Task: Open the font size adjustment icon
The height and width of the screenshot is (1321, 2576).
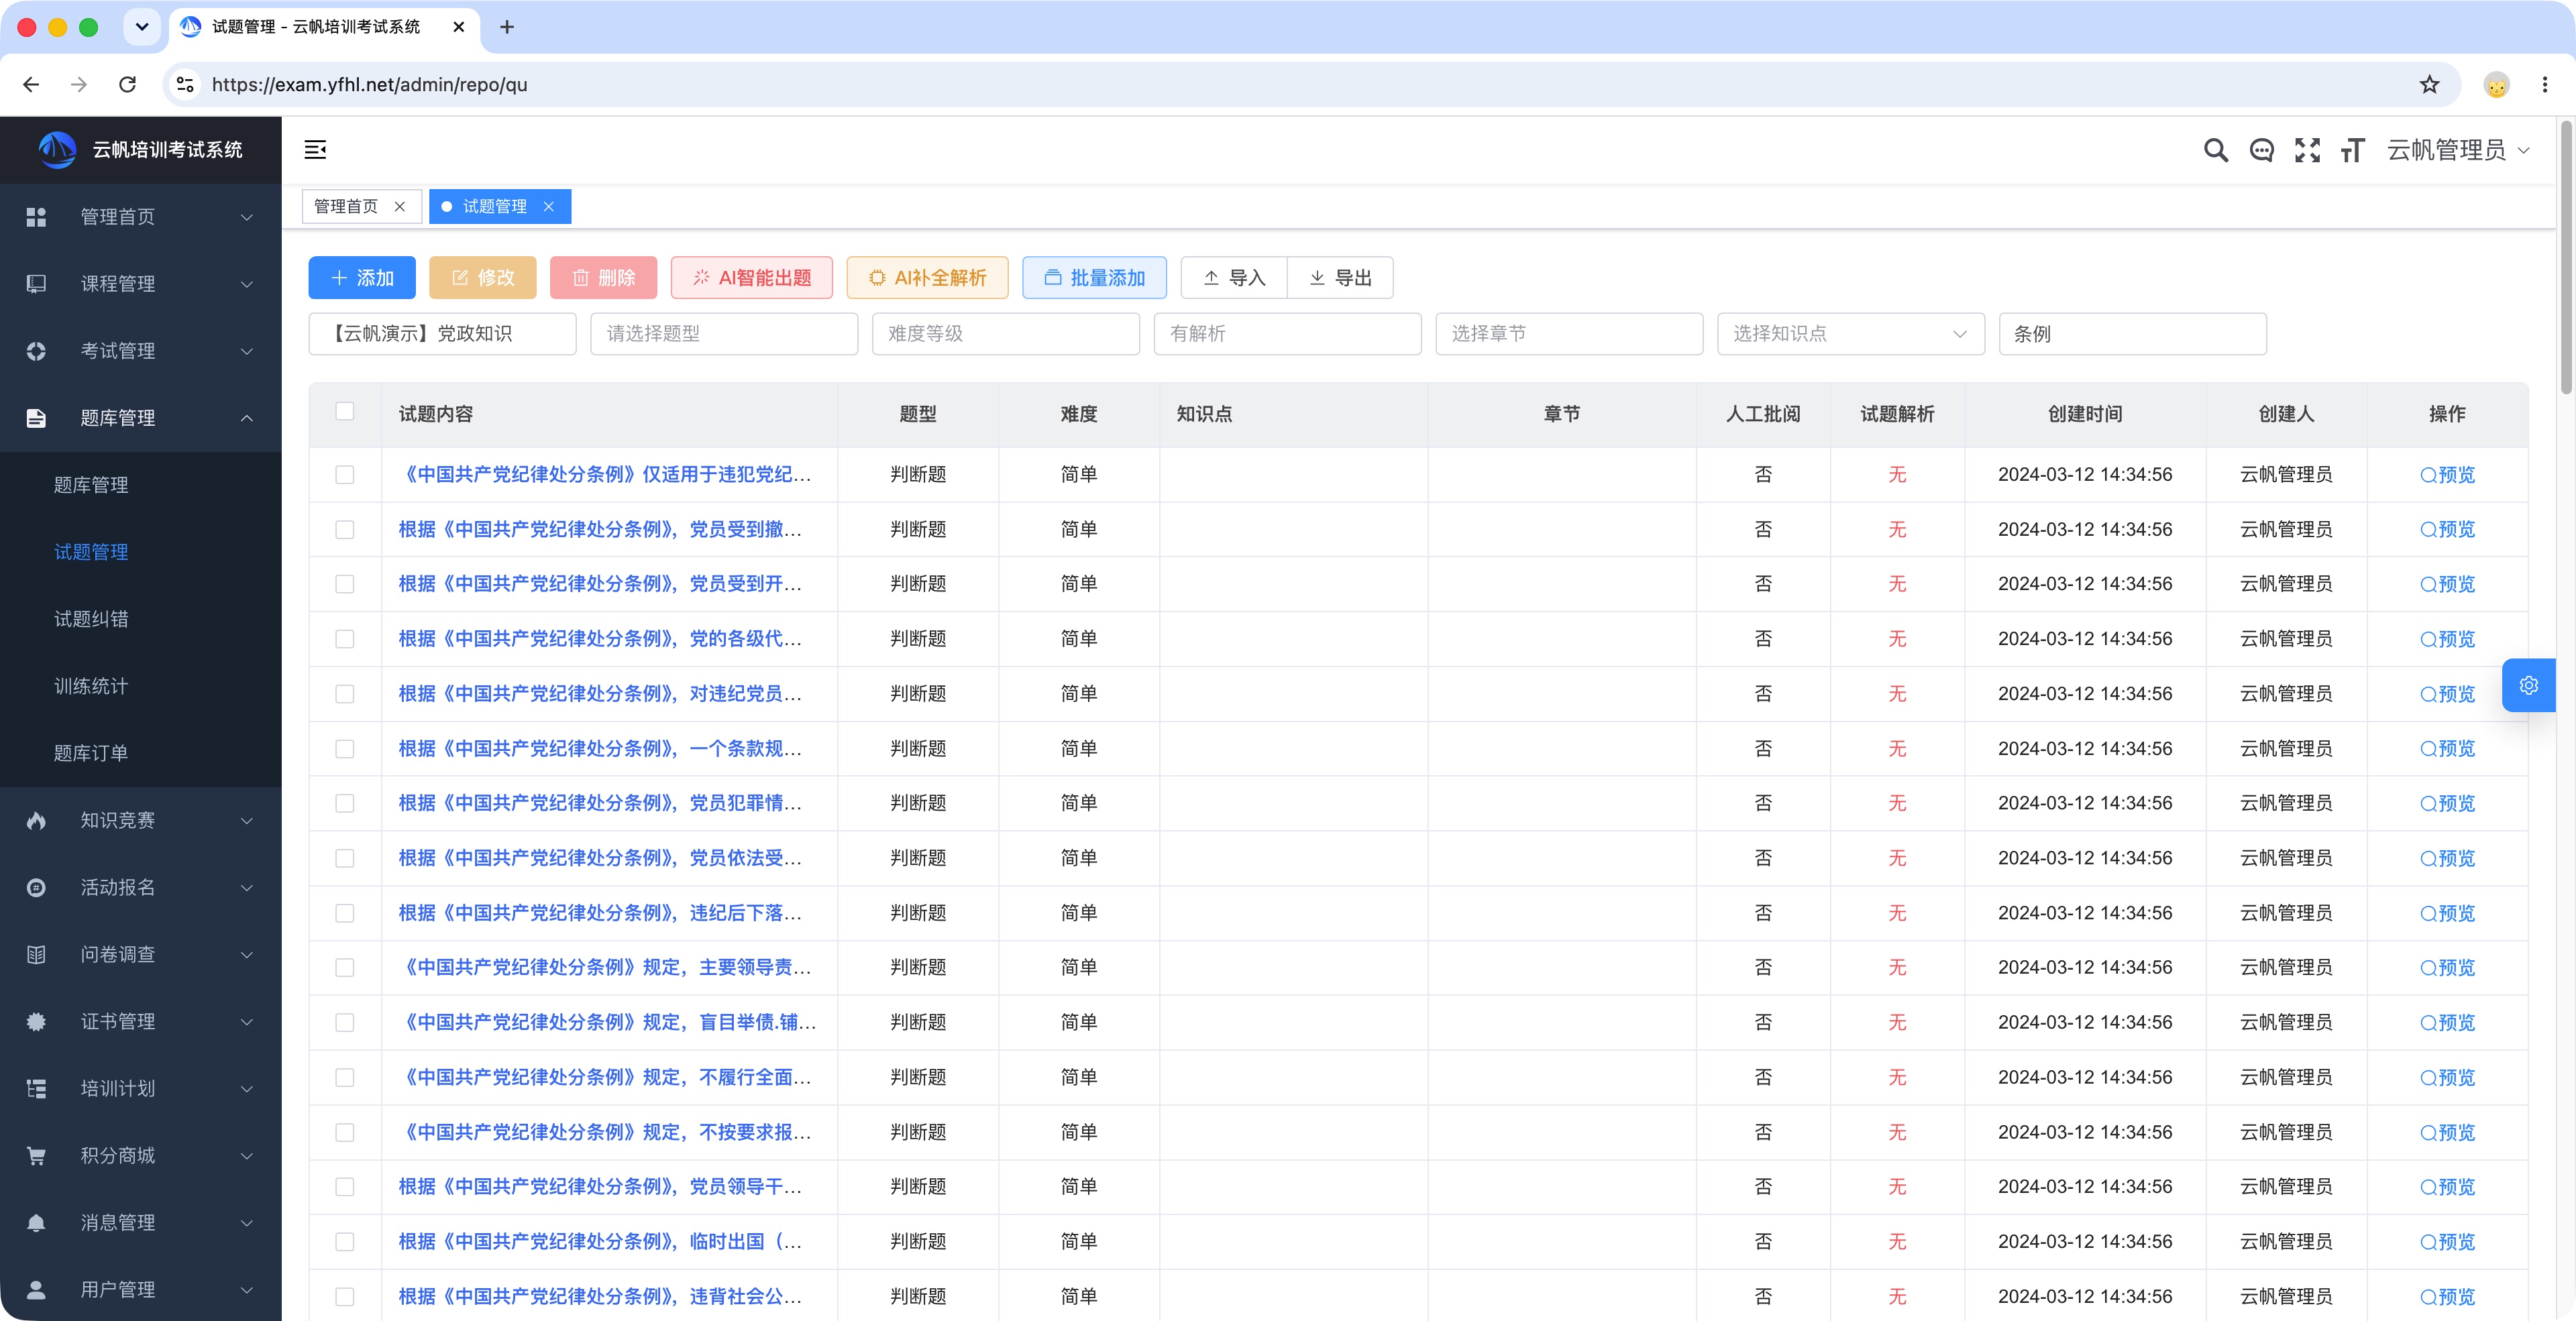Action: pyautogui.click(x=2352, y=151)
